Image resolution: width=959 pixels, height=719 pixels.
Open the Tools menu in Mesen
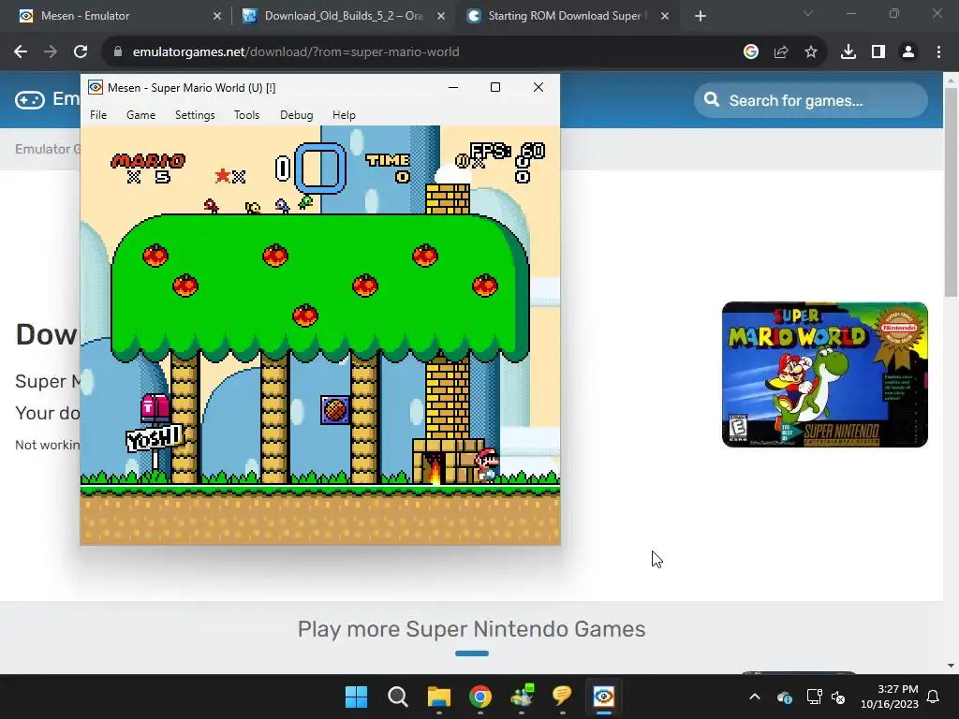(246, 115)
